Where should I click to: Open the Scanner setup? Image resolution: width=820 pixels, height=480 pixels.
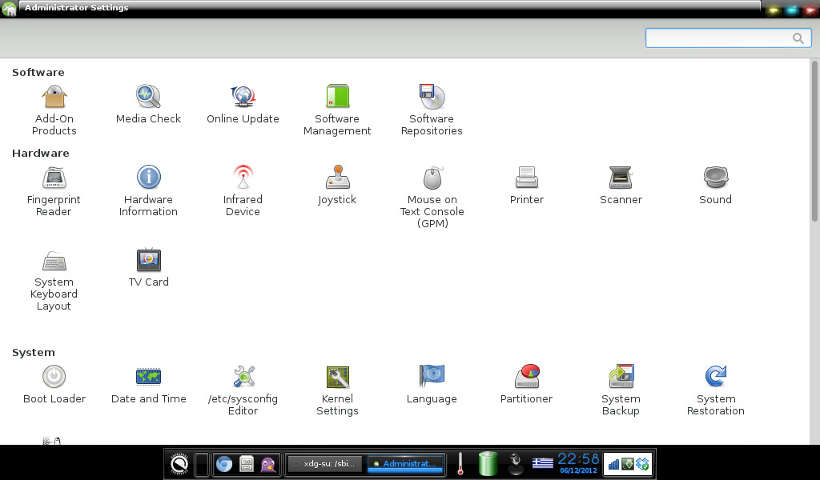621,178
